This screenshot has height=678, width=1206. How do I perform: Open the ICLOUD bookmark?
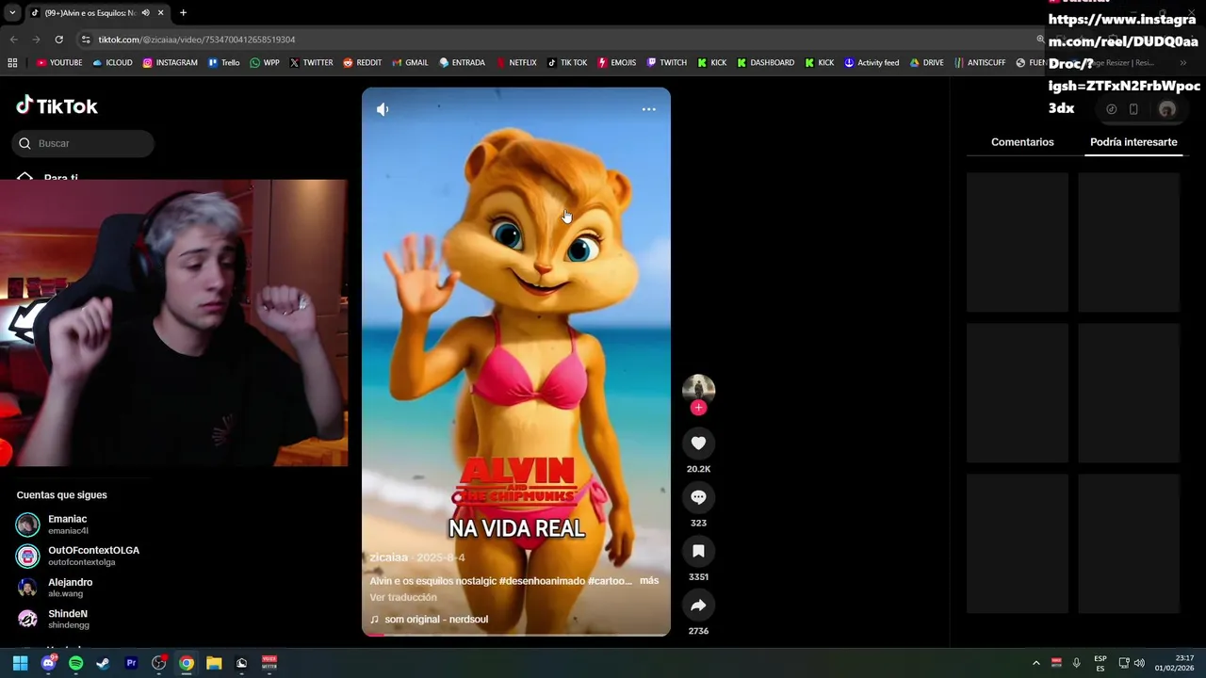[112, 63]
